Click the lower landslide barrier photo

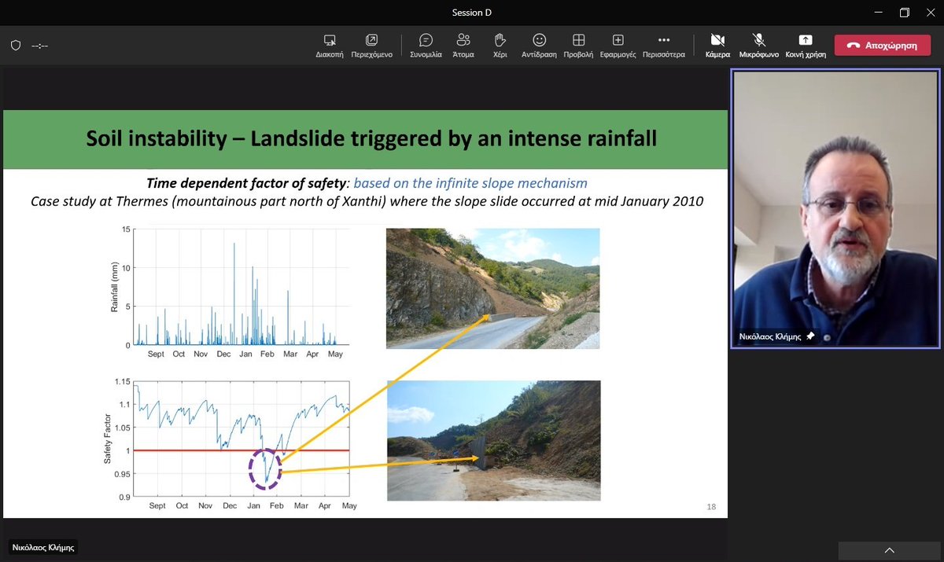493,440
